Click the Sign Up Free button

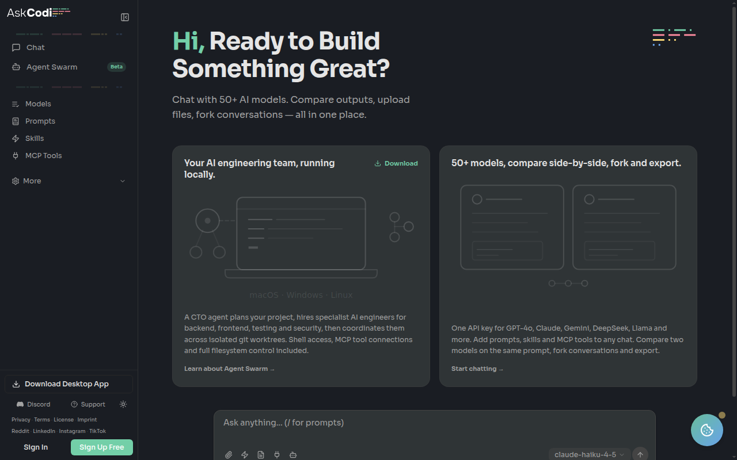tap(102, 447)
